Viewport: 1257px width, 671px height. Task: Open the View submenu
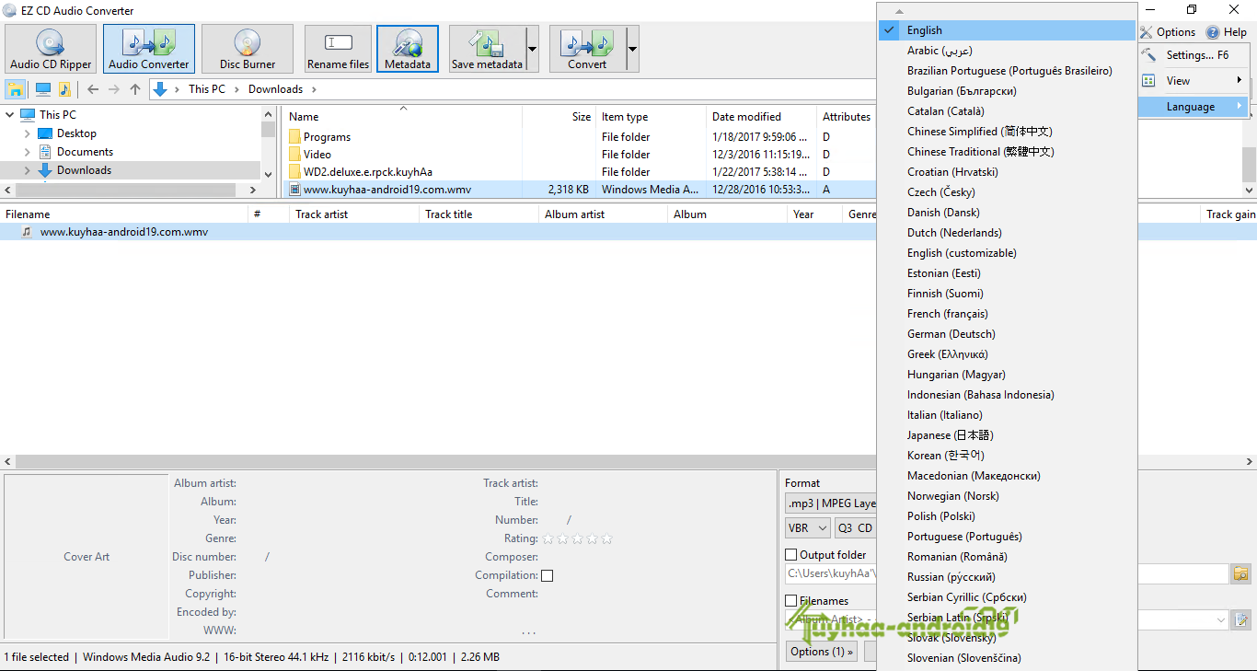pyautogui.click(x=1193, y=81)
